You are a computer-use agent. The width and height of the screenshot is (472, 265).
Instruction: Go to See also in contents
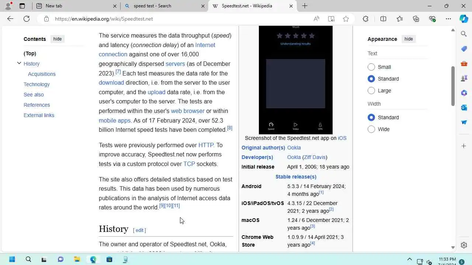[x=34, y=95]
